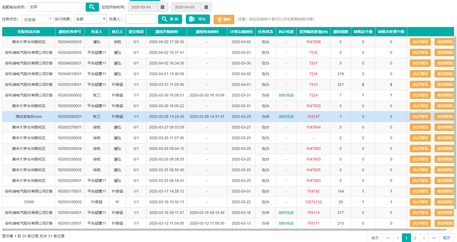Image resolution: width=457 pixels, height=242 pixels.
Task: Sort by 巡检开始时间 column header
Action: [x=166, y=32]
